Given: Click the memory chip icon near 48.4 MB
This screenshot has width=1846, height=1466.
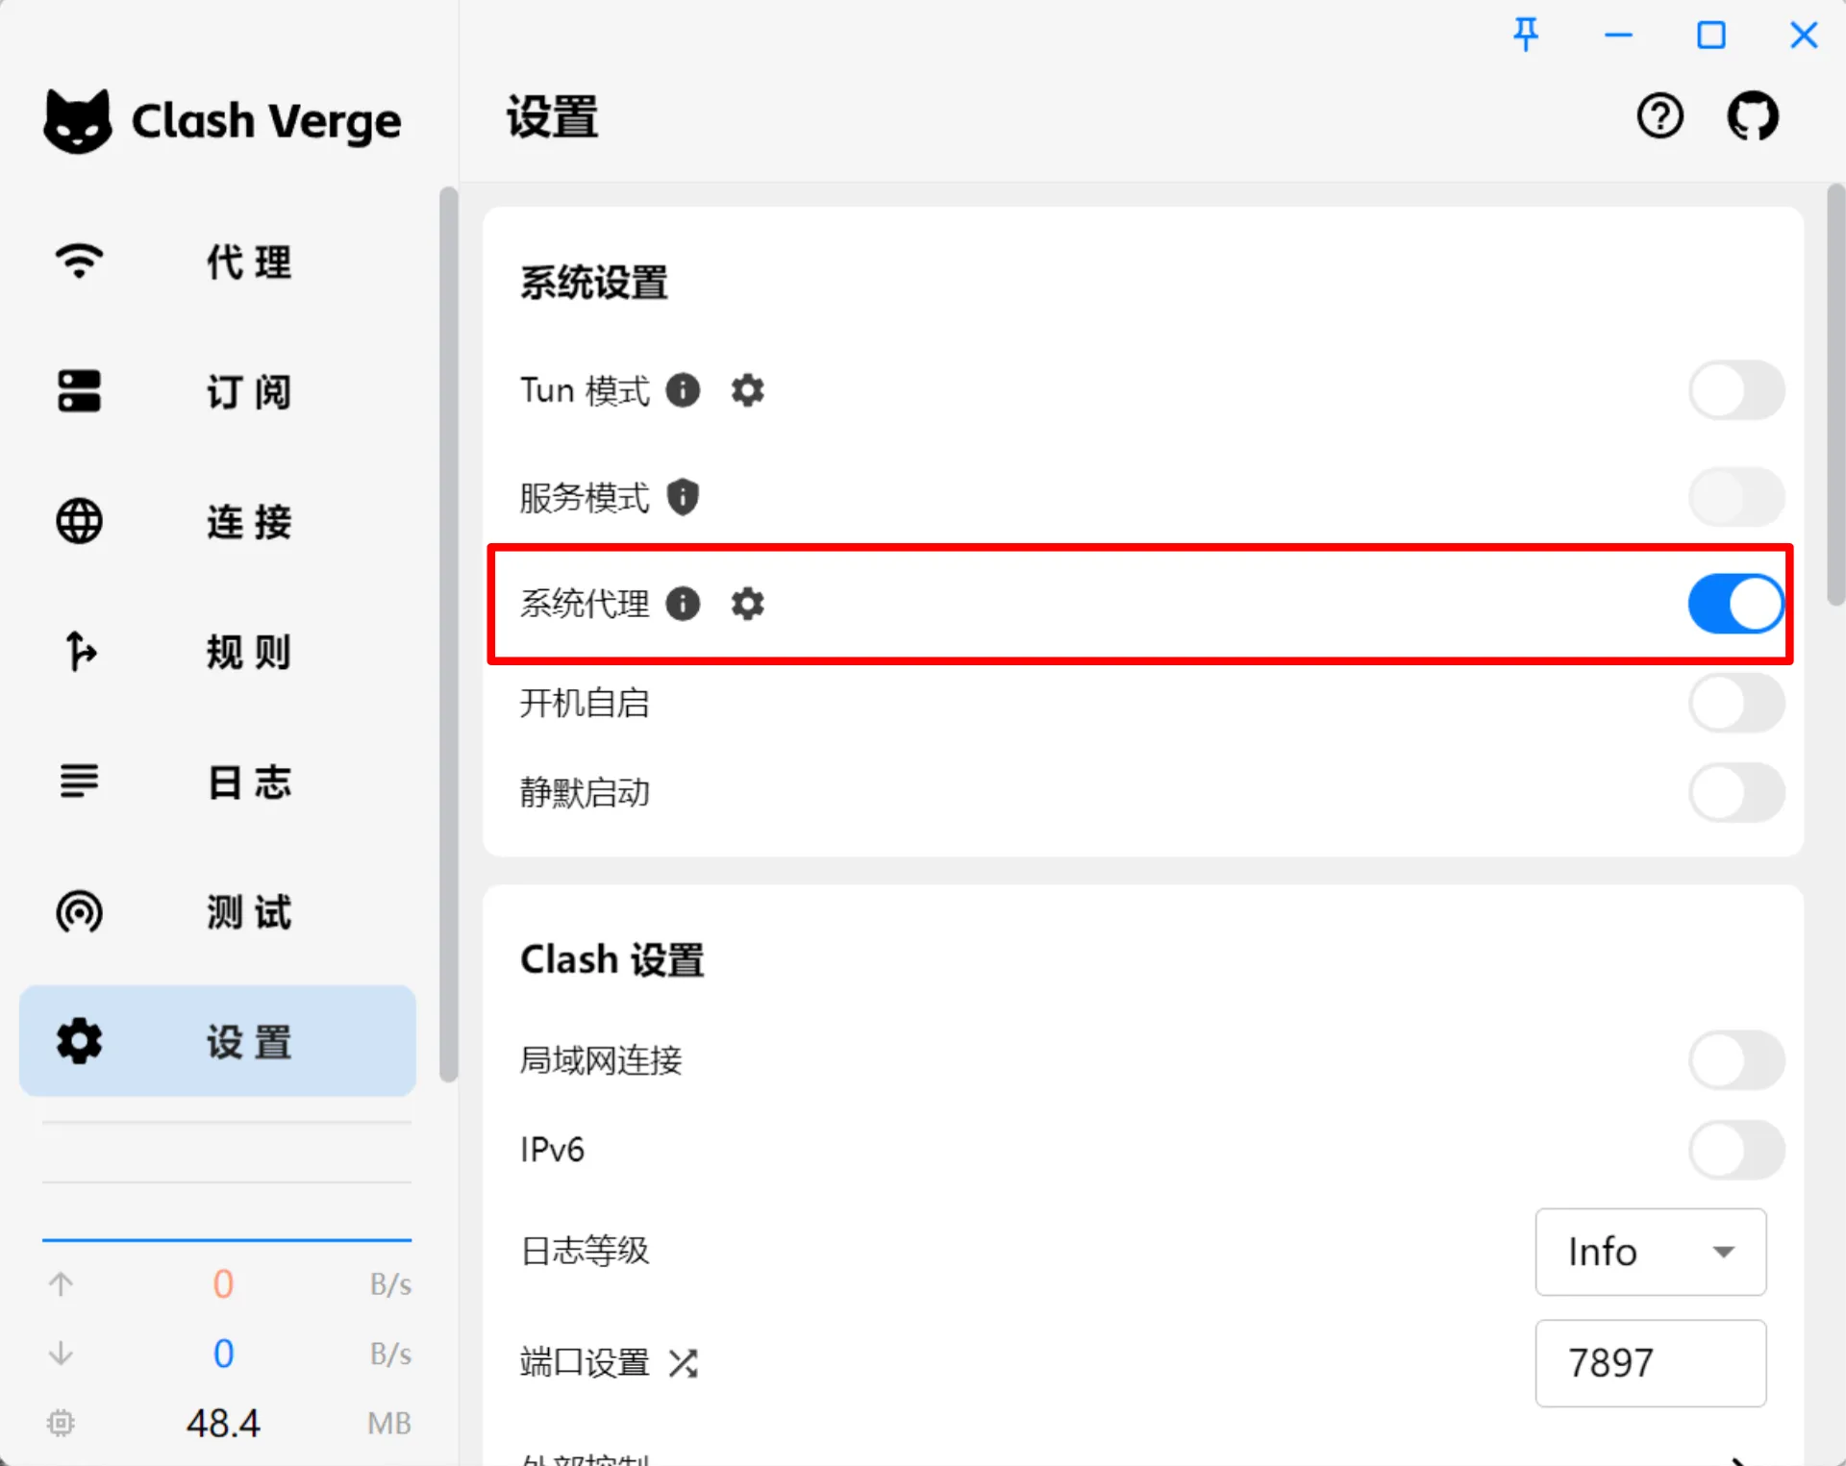Looking at the screenshot, I should pos(61,1423).
